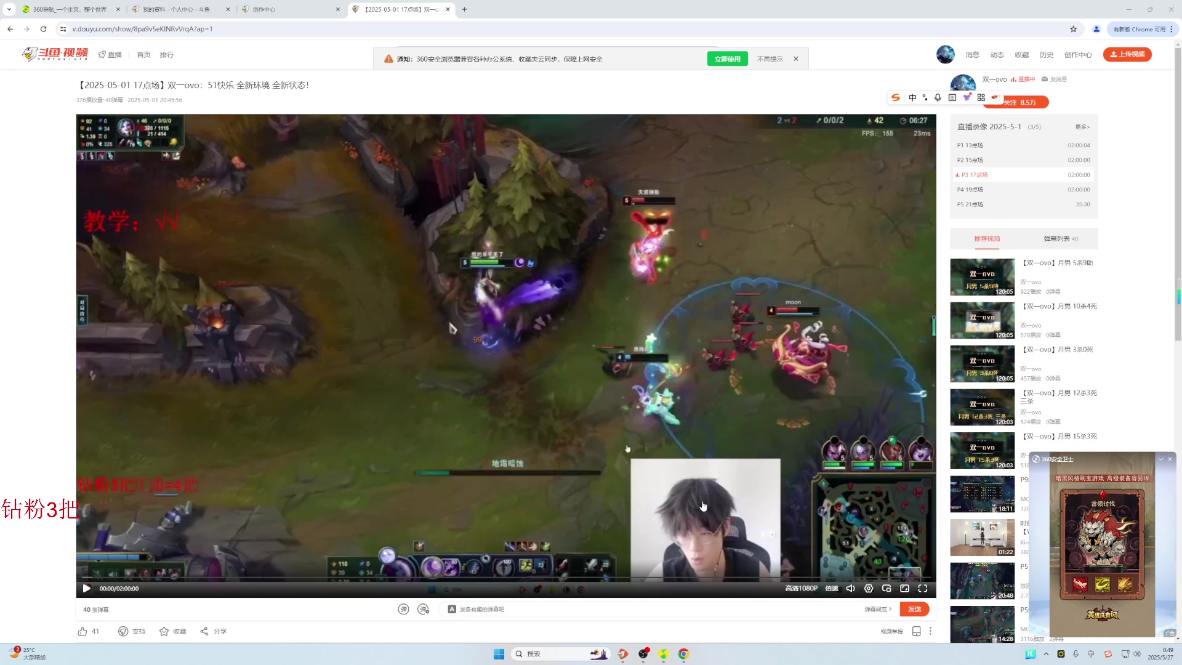Click the 支持 support icon
Viewport: 1182px width, 665px height.
point(123,631)
